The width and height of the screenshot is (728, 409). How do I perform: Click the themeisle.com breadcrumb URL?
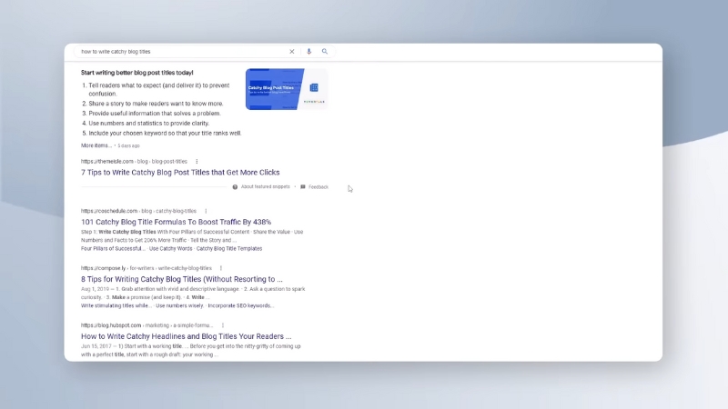[x=134, y=162]
